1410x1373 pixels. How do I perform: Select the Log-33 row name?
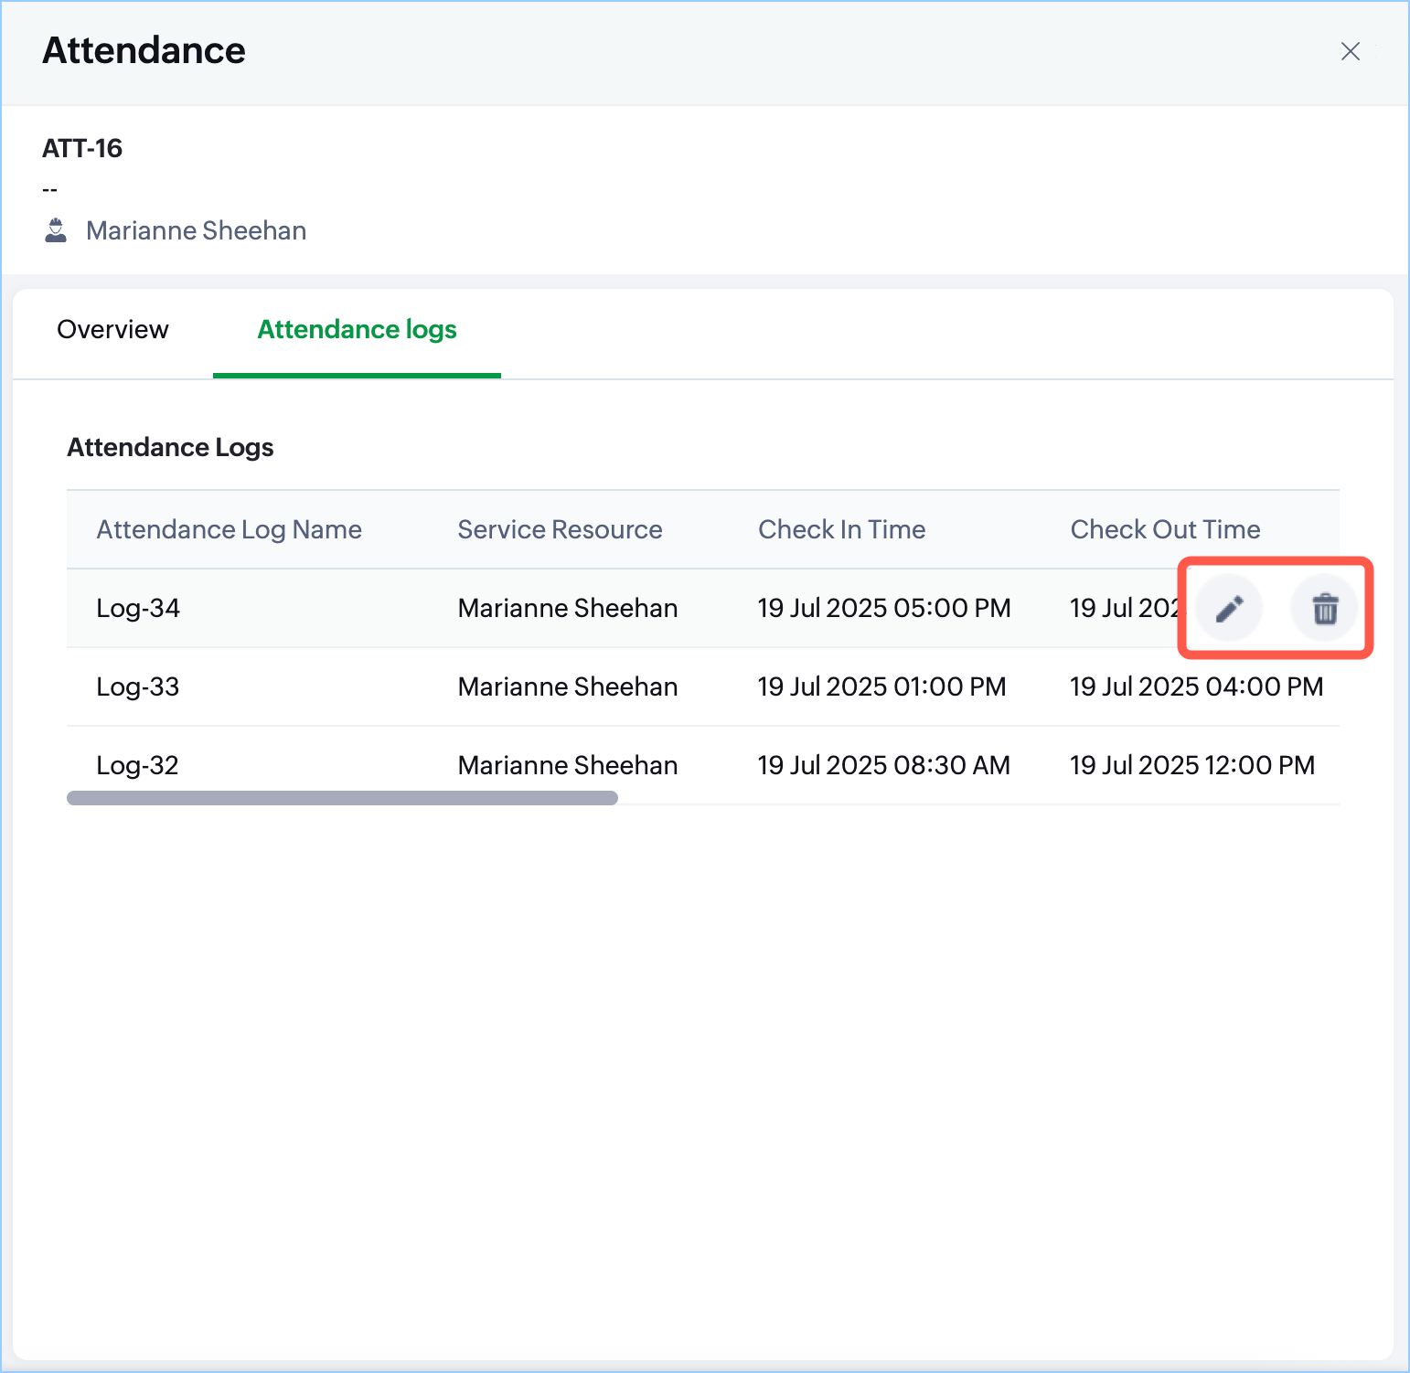pyautogui.click(x=138, y=686)
